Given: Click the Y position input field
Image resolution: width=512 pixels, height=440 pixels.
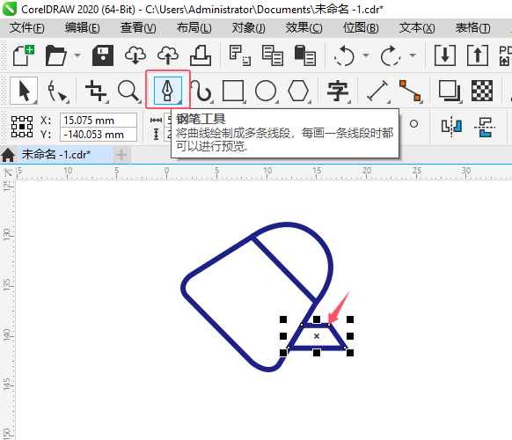Looking at the screenshot, I should (x=99, y=135).
